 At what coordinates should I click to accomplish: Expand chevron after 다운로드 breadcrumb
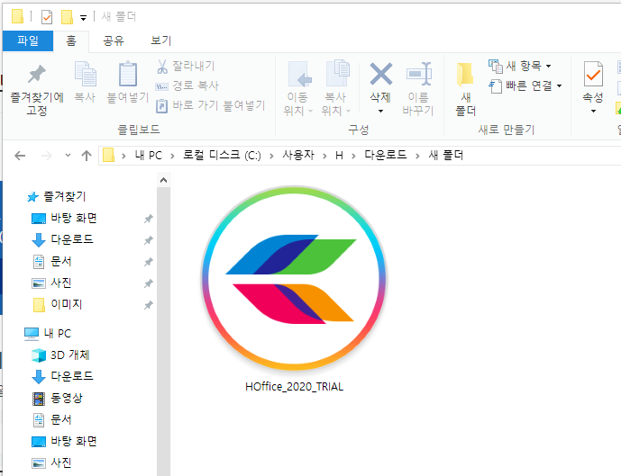[417, 156]
